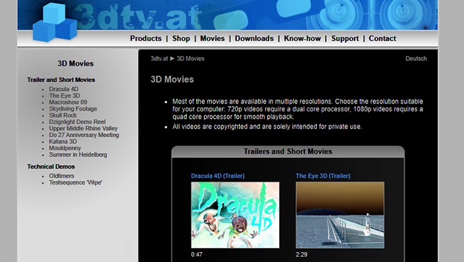
Task: Click the 3D Movies sidebar title
Action: (x=76, y=64)
